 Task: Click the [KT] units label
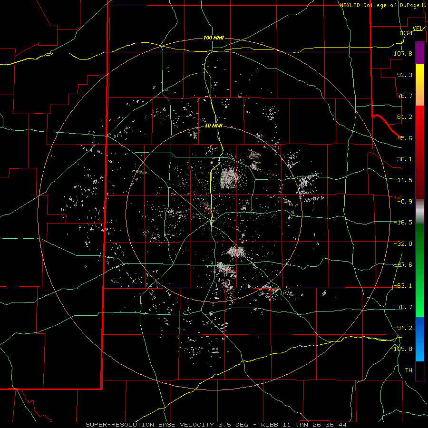coord(406,33)
